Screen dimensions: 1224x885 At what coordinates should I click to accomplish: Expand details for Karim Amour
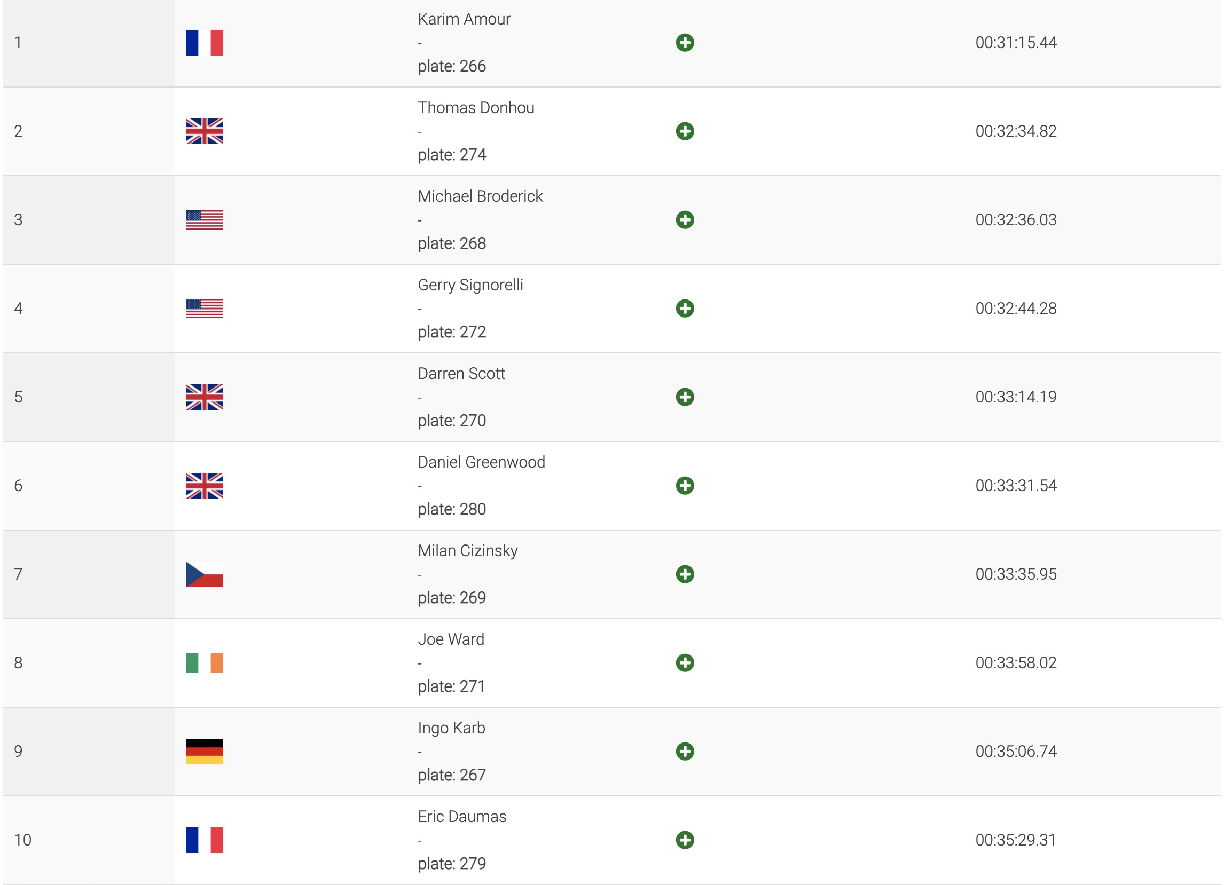tap(685, 43)
